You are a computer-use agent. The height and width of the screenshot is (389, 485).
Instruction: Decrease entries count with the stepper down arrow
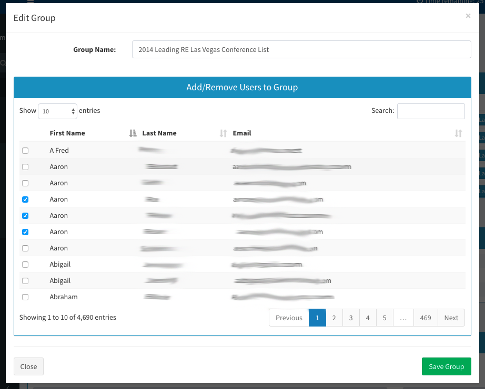click(73, 114)
